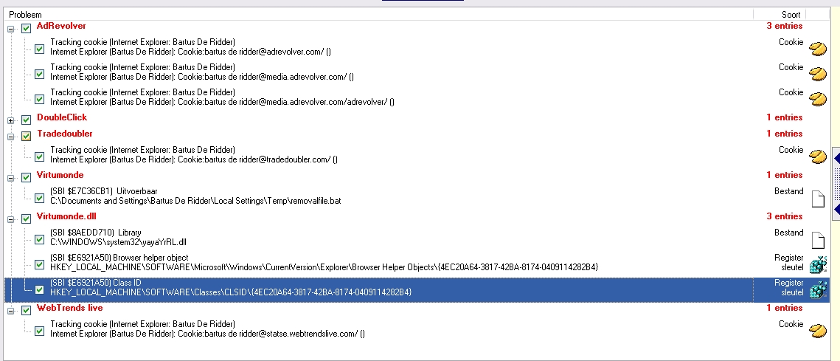Select the WebTrends live category name

tap(69, 308)
